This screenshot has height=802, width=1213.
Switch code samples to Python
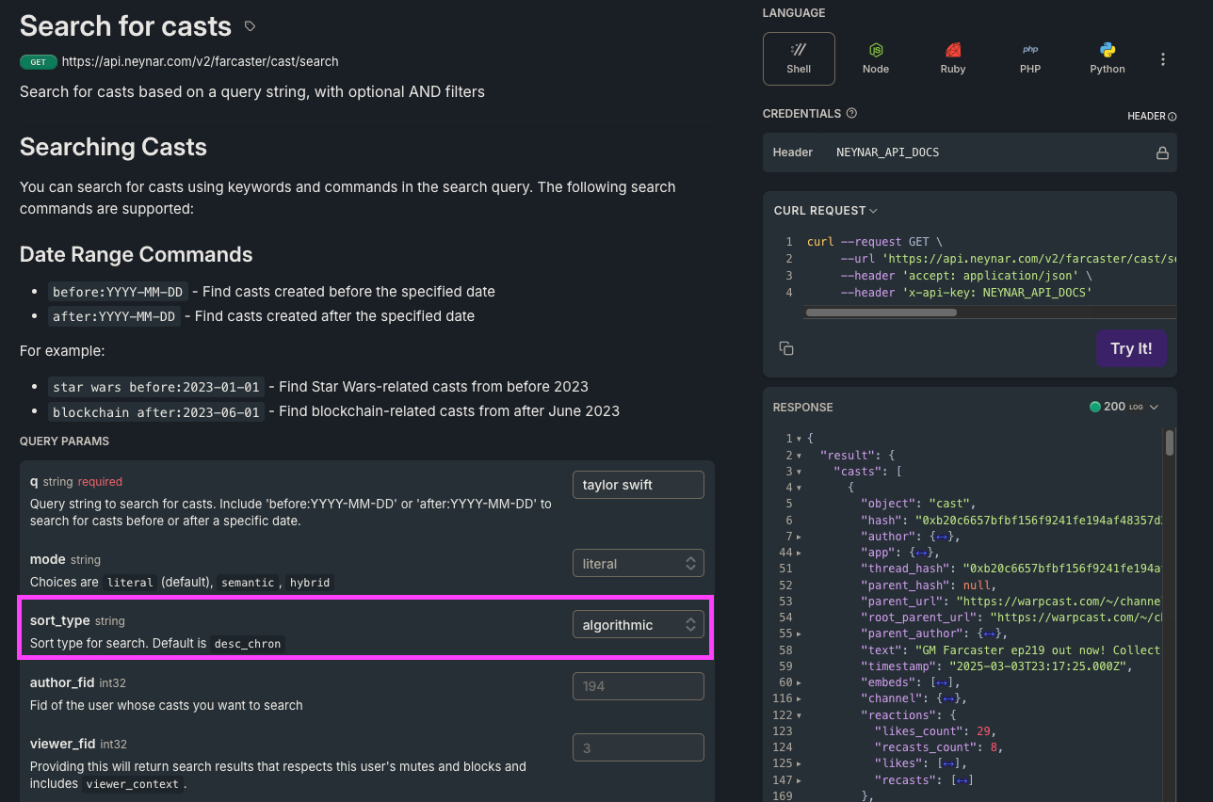click(x=1107, y=58)
